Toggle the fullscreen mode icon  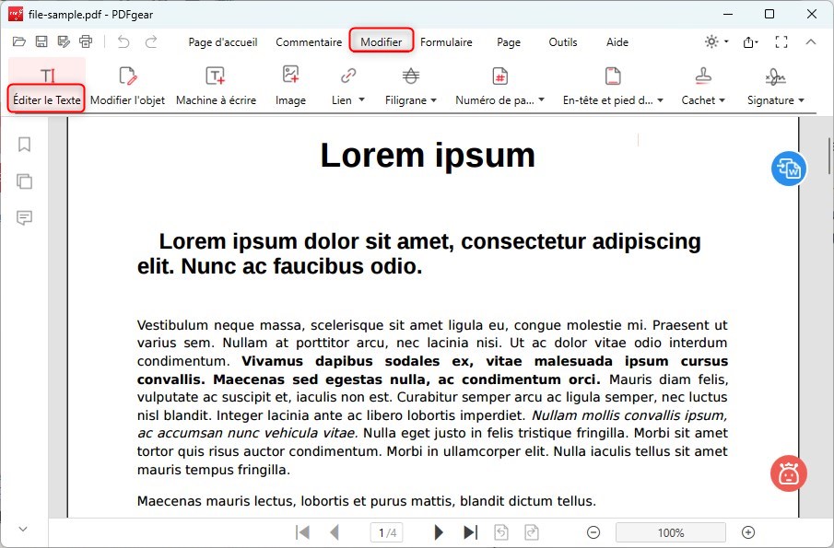(x=781, y=41)
